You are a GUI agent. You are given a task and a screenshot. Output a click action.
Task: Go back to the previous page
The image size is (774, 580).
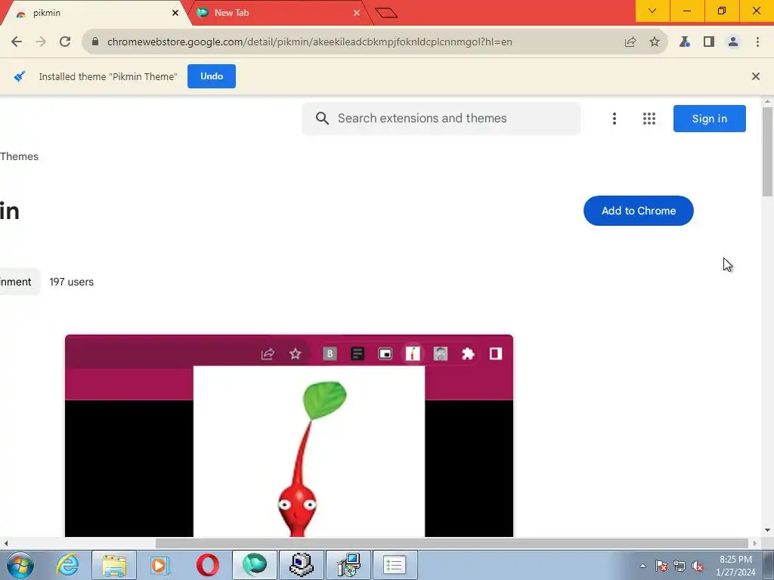click(17, 42)
